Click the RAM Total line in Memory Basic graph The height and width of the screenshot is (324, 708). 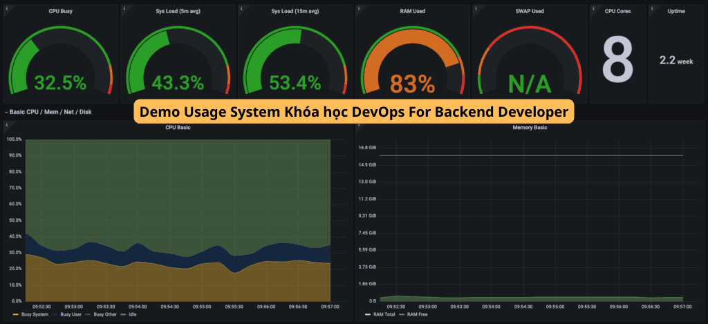(x=531, y=155)
